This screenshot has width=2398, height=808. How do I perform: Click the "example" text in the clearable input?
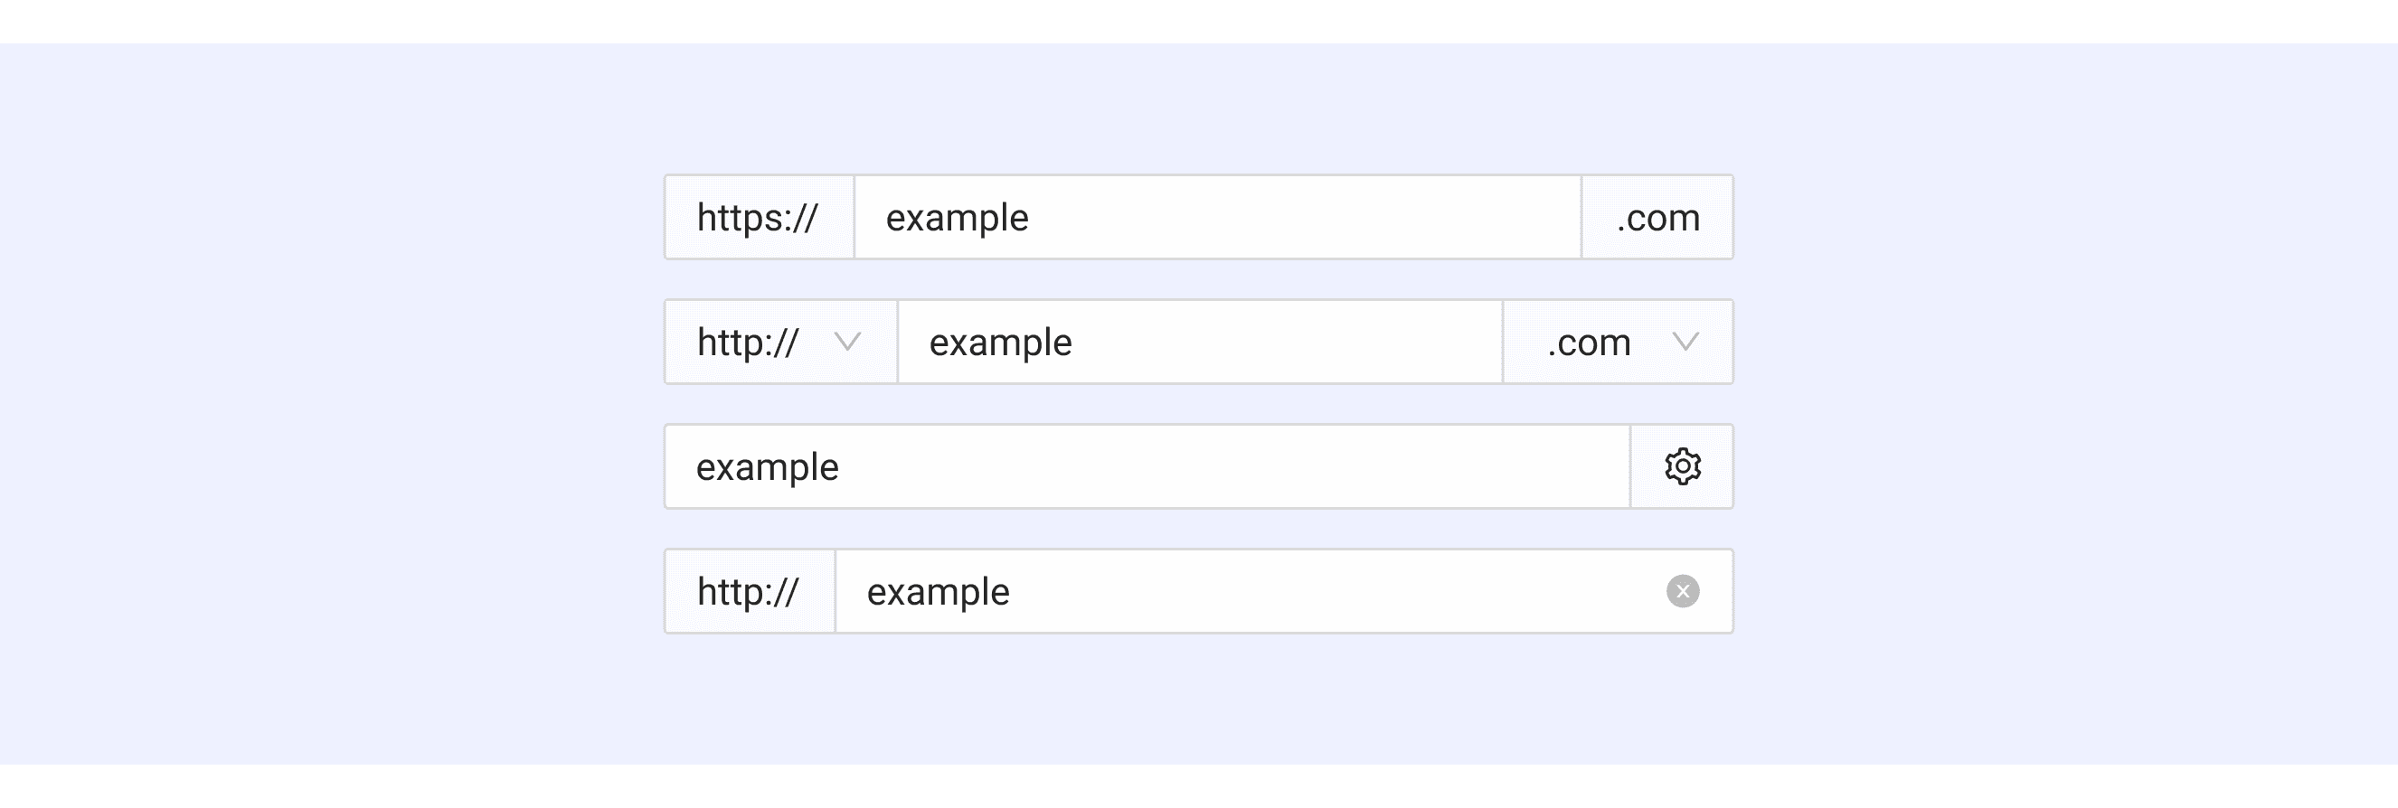click(x=938, y=591)
